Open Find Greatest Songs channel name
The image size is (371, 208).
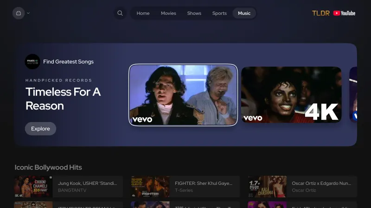tap(68, 61)
